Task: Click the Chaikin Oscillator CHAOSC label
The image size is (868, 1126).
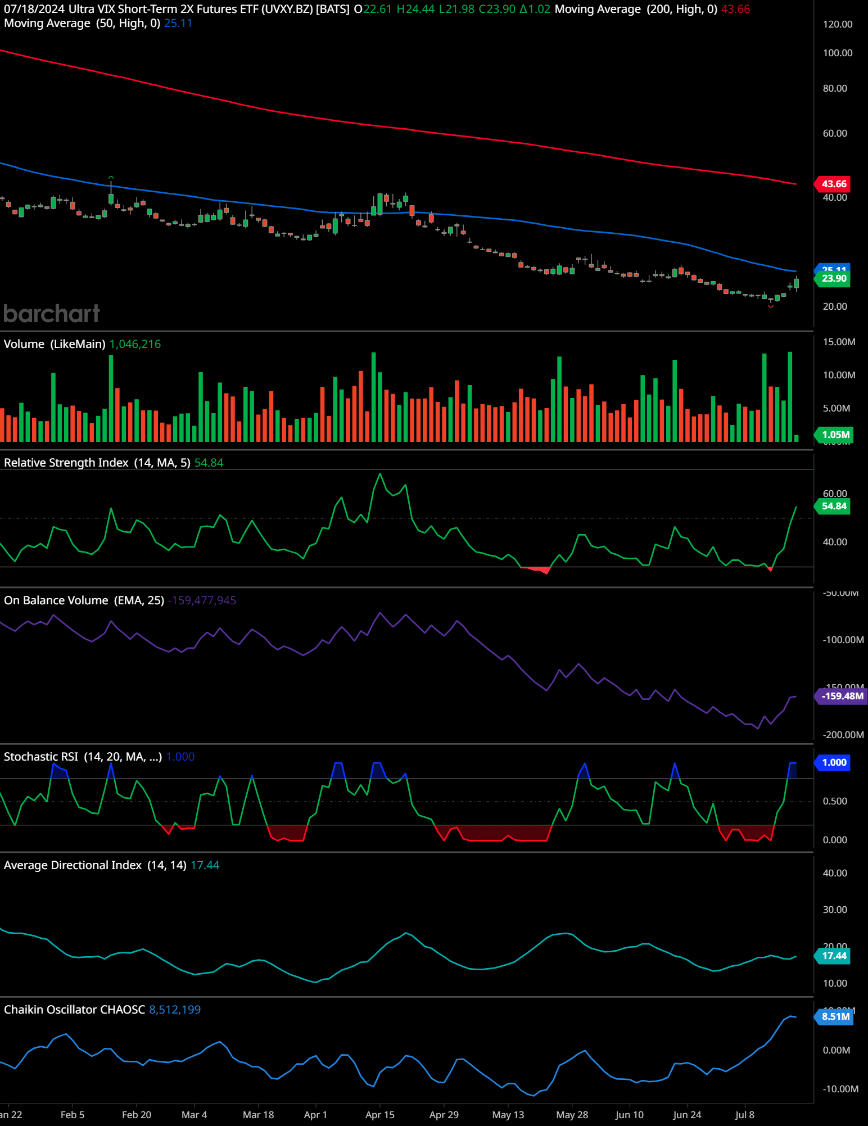Action: pyautogui.click(x=75, y=1010)
